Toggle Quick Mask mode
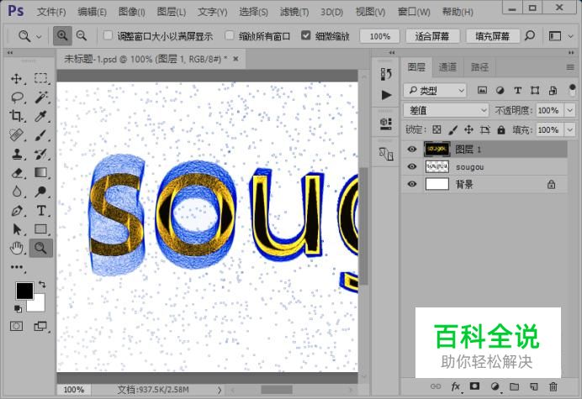This screenshot has height=399, width=582. click(16, 326)
